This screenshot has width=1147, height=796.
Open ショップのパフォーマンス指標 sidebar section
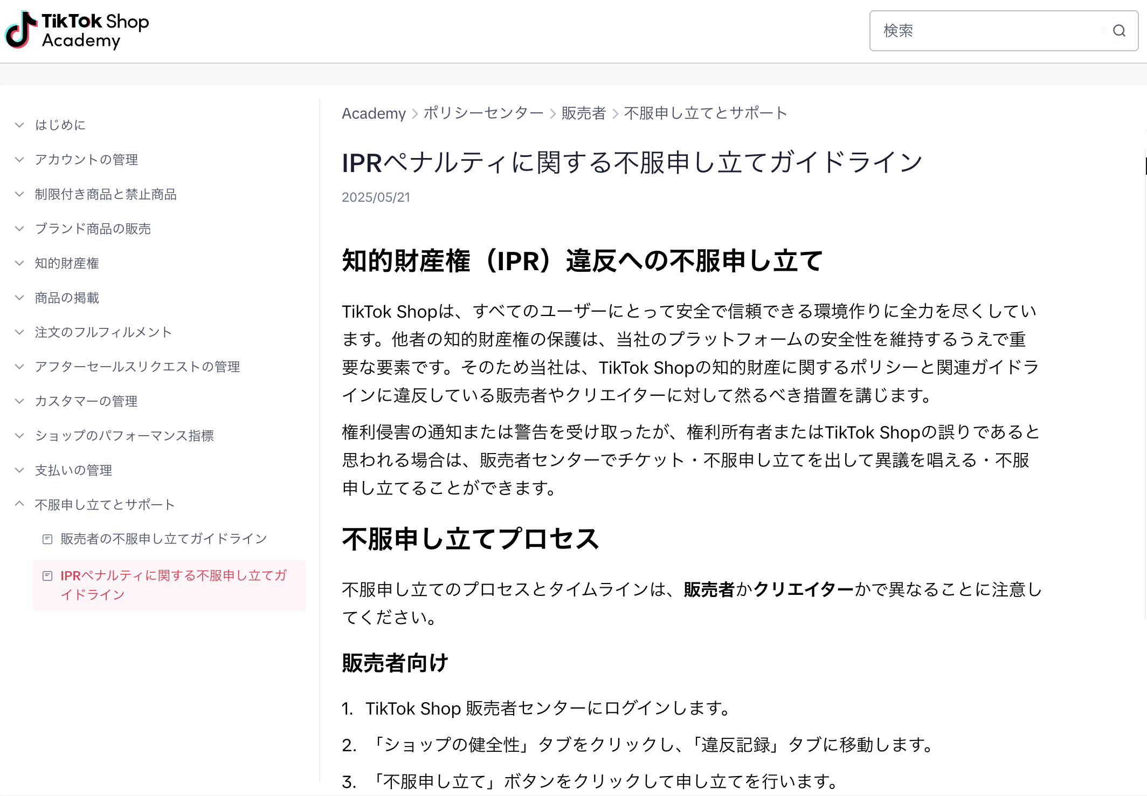tap(125, 436)
